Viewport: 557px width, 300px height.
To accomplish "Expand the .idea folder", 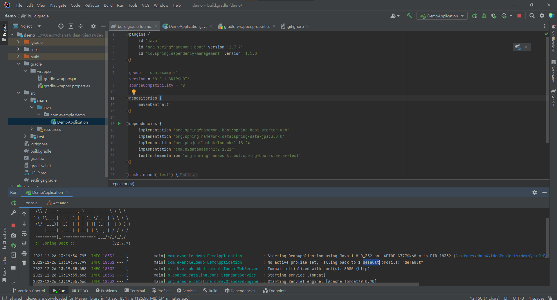I will coord(18,49).
